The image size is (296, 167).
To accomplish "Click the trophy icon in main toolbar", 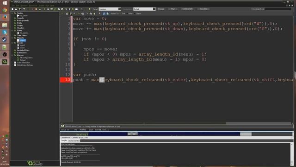I will [19, 9].
